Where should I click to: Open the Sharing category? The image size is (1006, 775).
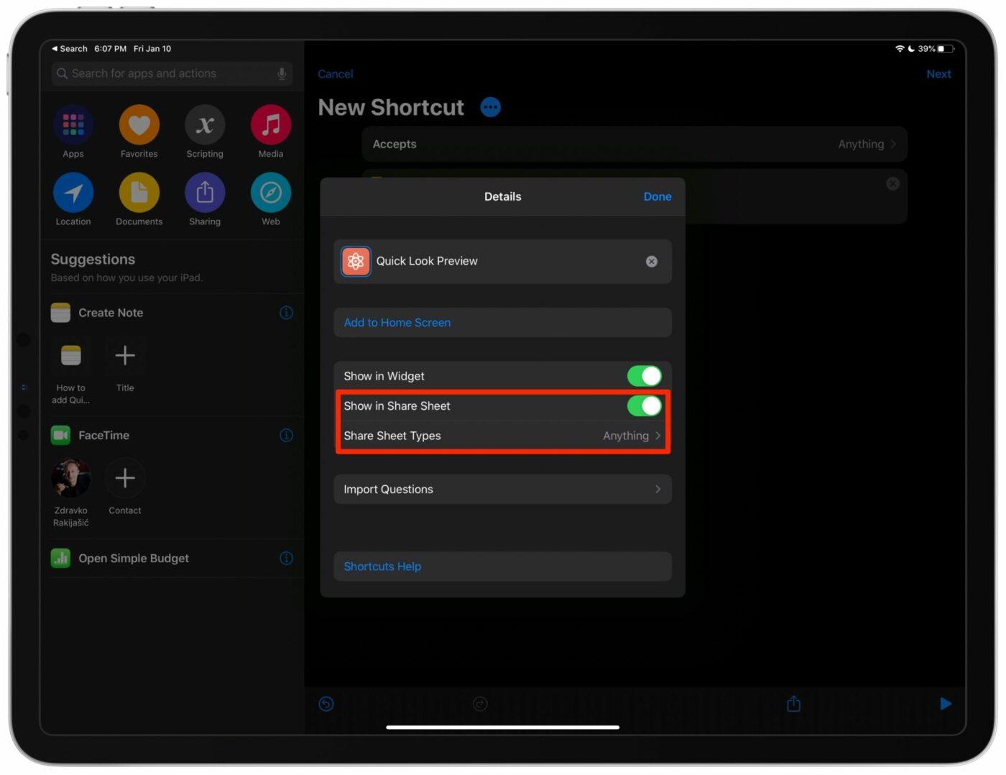(x=205, y=193)
